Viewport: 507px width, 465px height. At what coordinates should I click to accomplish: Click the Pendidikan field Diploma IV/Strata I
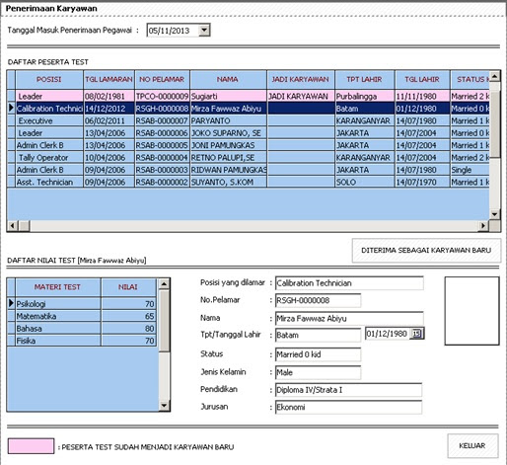coord(348,390)
